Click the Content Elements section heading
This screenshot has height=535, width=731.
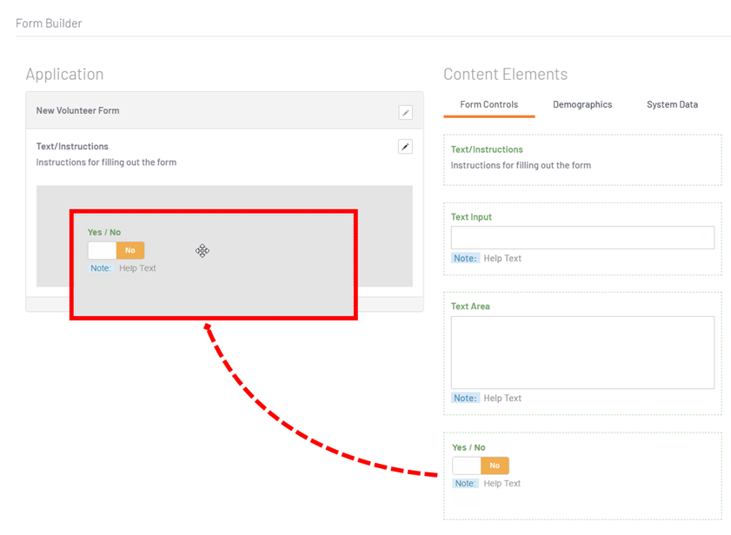pyautogui.click(x=505, y=74)
